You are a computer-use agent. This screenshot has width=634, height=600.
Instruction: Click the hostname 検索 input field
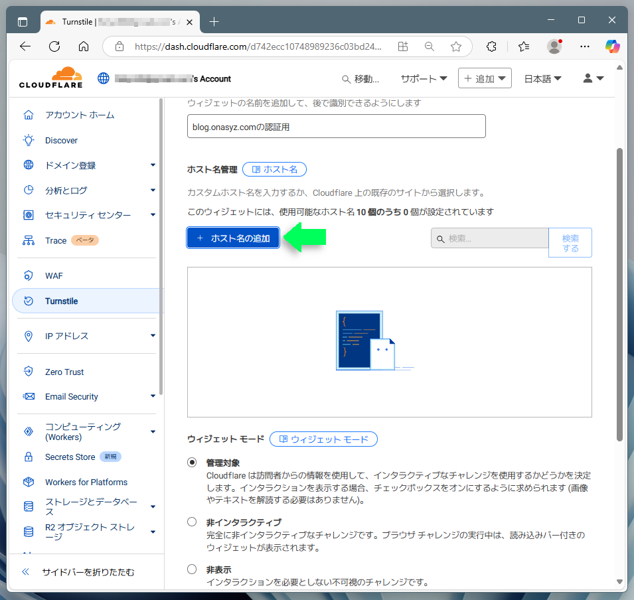(490, 238)
